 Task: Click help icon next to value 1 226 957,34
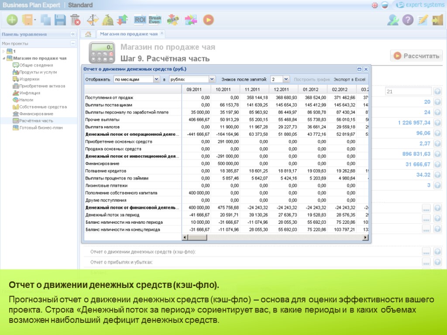437,123
